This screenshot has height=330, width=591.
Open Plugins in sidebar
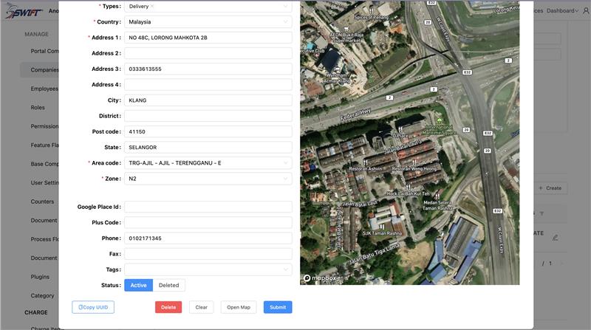pos(40,277)
